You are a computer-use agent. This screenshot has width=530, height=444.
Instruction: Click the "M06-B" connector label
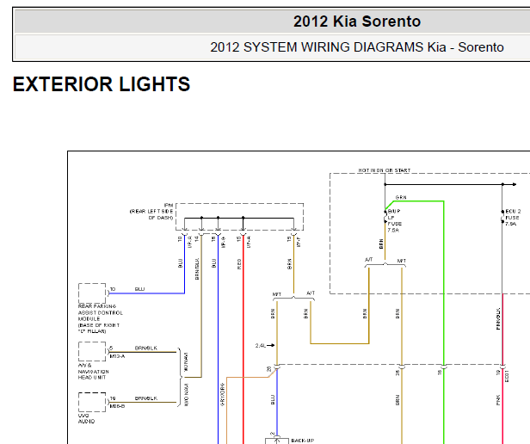click(x=117, y=406)
